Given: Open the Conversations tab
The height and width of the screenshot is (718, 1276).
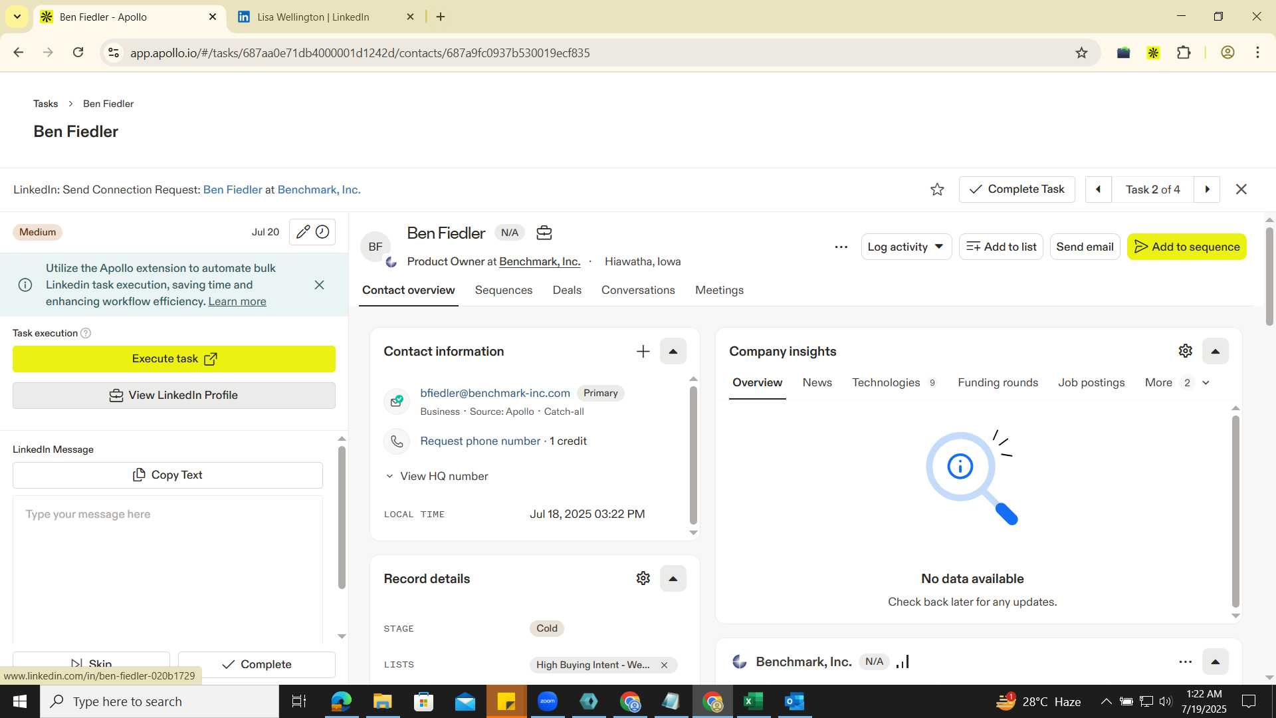Looking at the screenshot, I should [638, 291].
